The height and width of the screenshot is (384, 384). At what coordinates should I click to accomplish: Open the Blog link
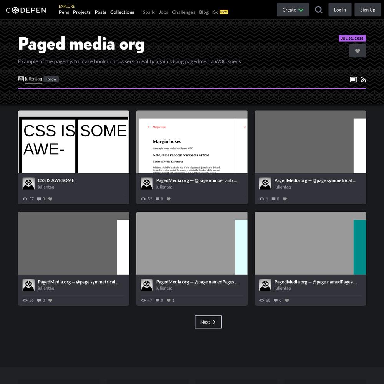pyautogui.click(x=204, y=12)
